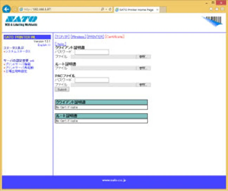Select the SATO Printer Home Page tab
The image size is (228, 191).
click(137, 10)
